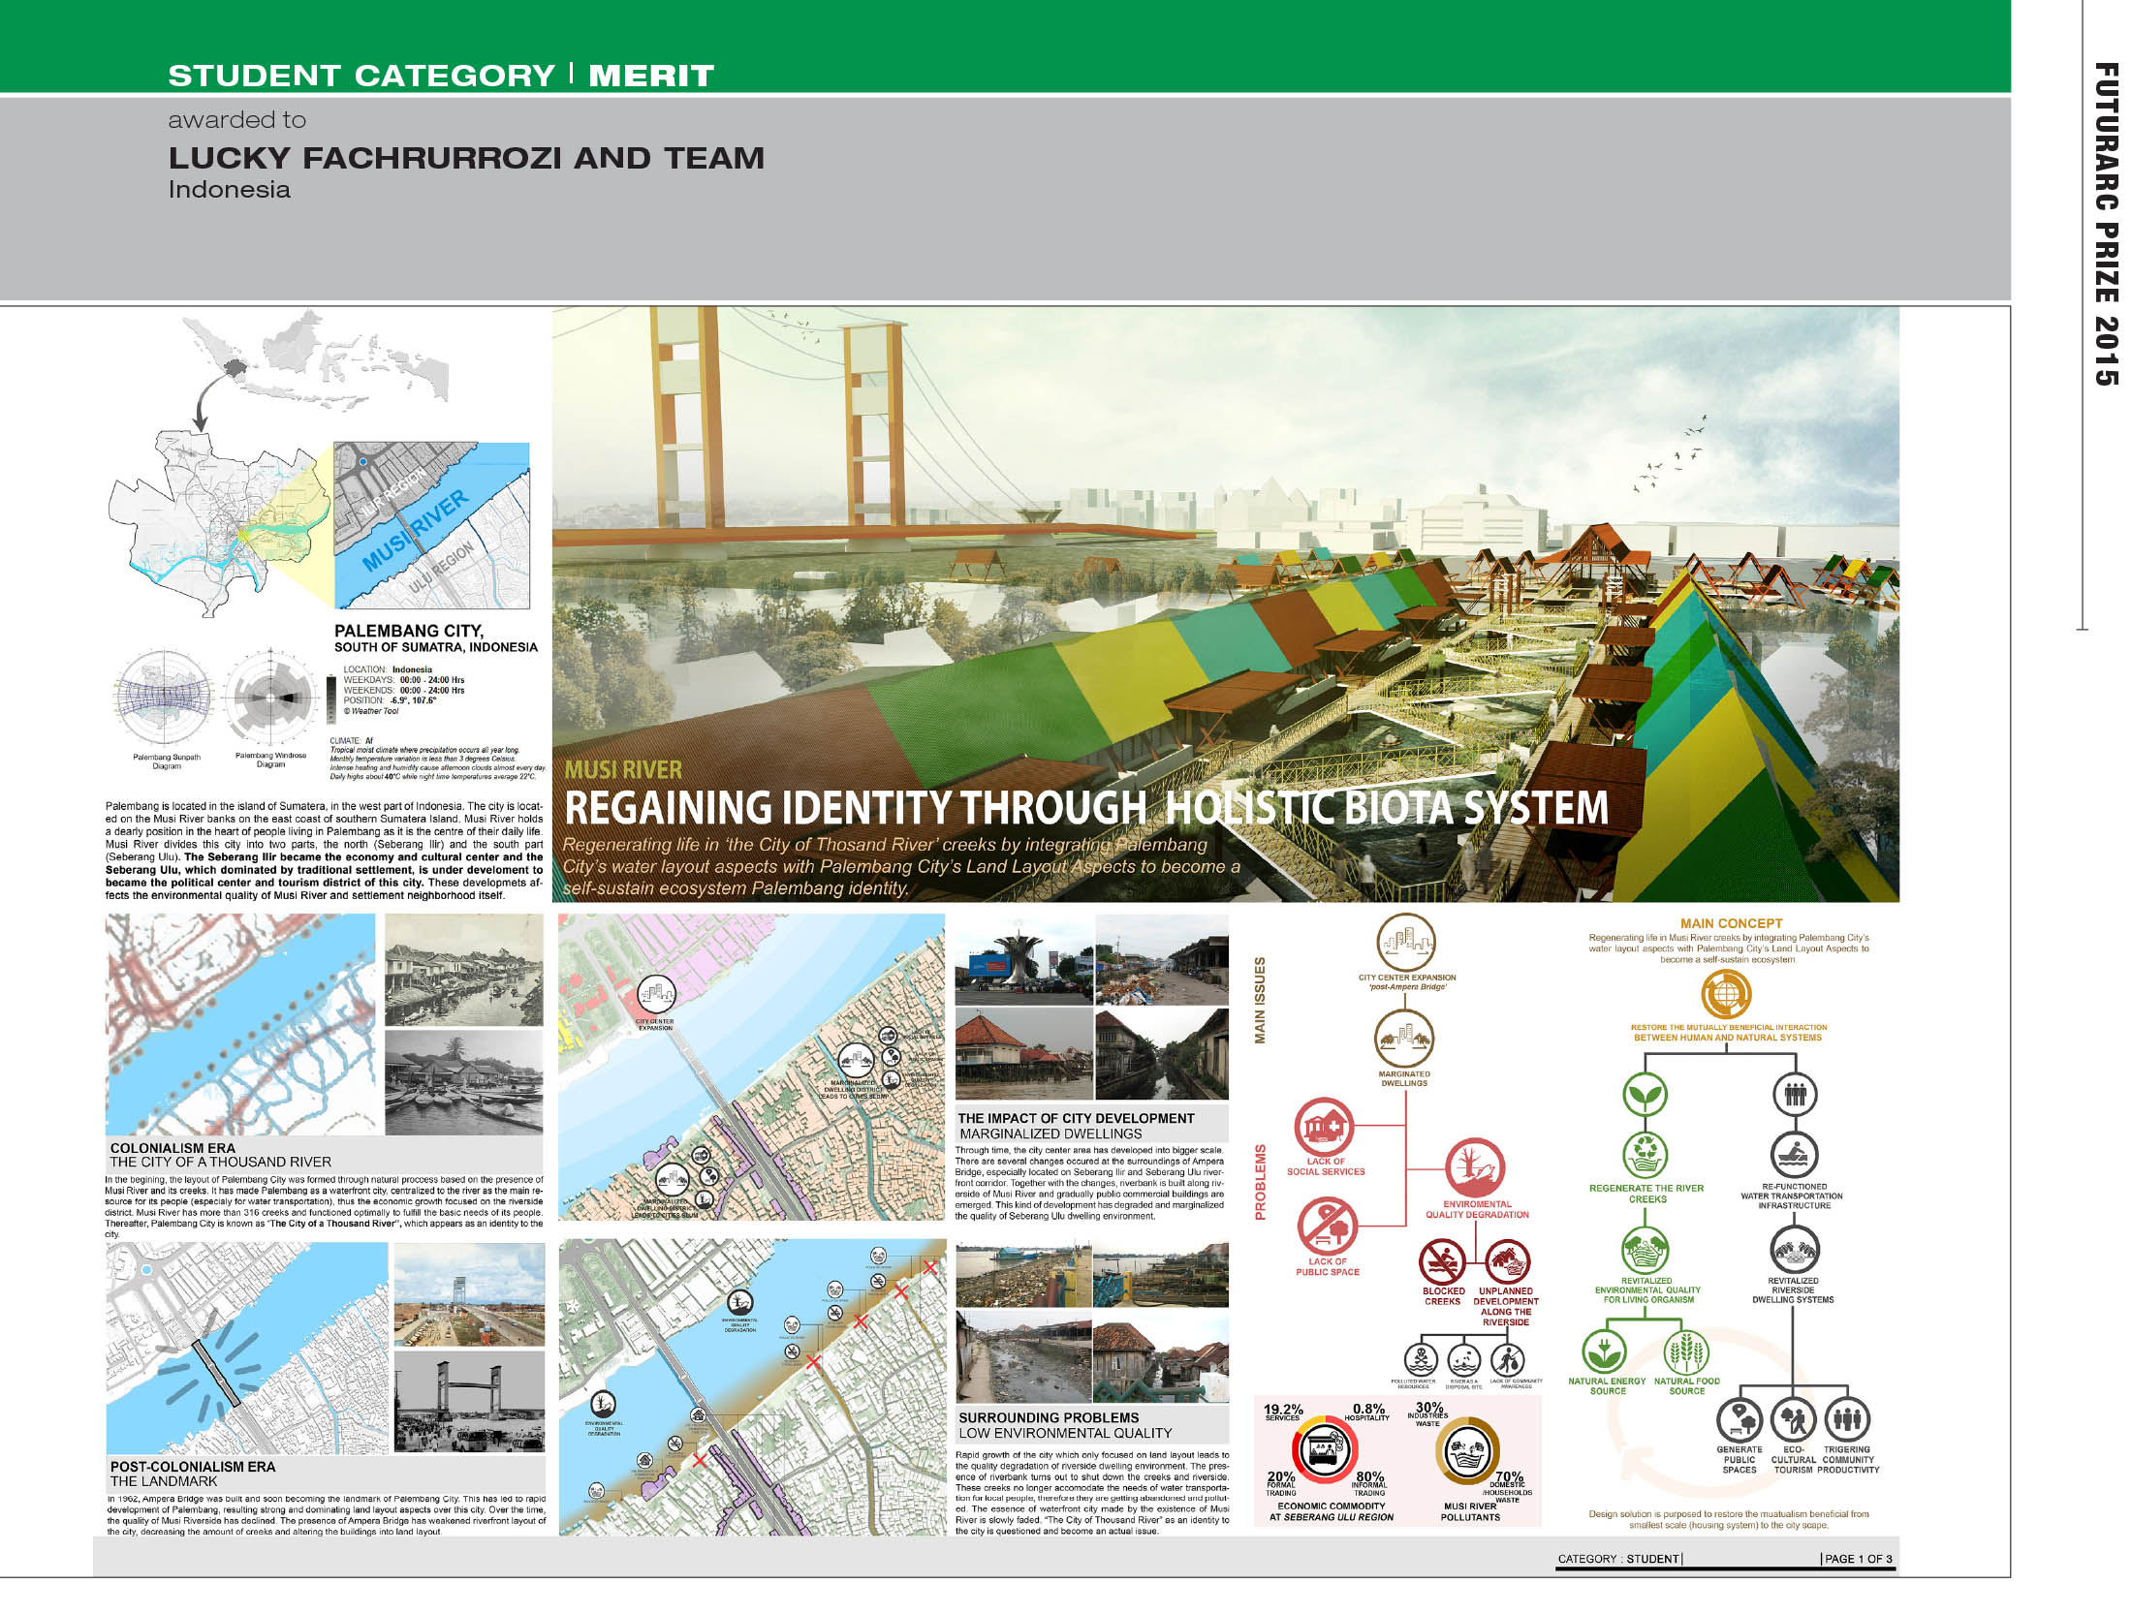
Task: Click the "CATEGORY : STUDENT" footer text
Action: coord(1618,1559)
